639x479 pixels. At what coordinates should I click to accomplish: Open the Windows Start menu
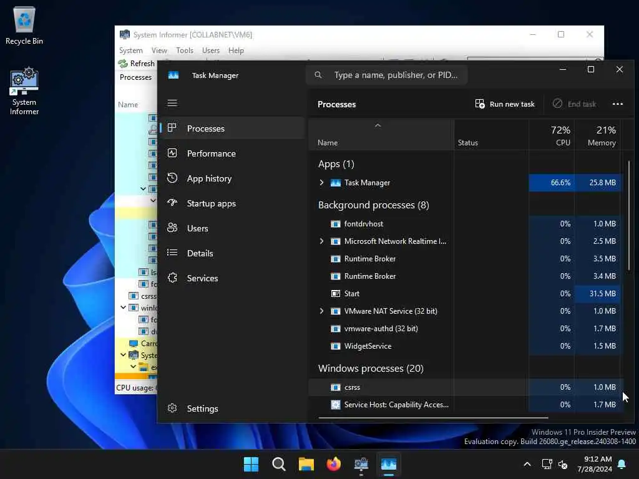[x=251, y=464]
